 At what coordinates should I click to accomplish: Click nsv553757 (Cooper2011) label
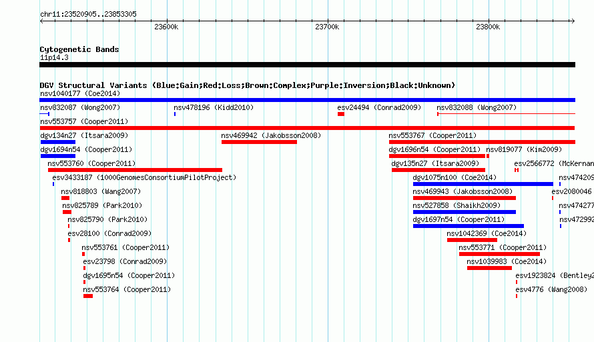point(84,121)
